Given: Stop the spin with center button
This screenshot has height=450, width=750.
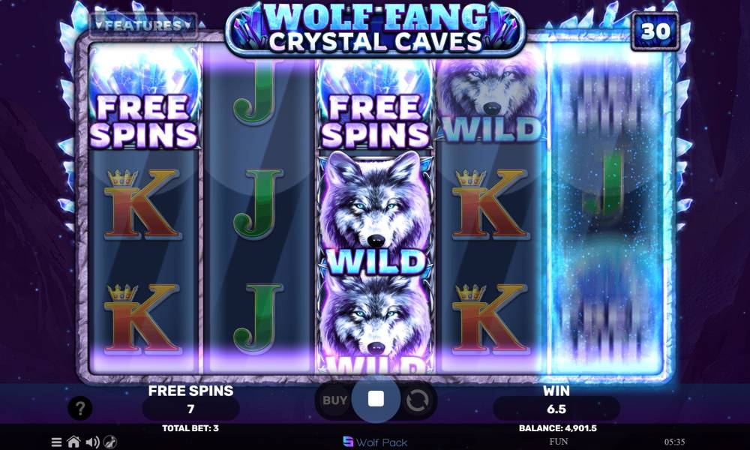Looking at the screenshot, I should click(x=376, y=399).
